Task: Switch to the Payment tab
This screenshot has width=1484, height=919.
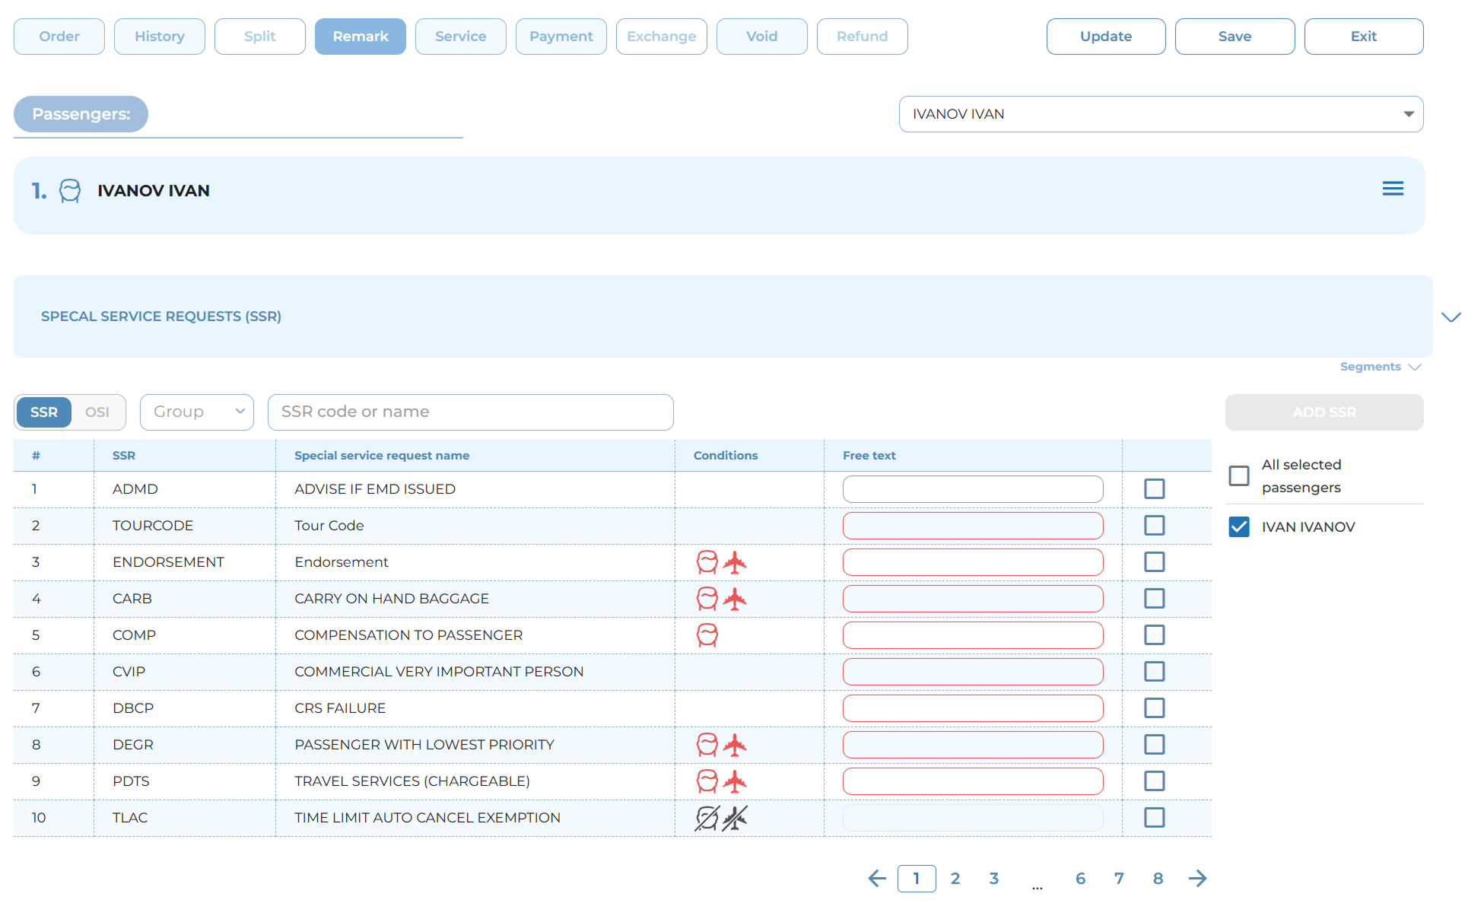Action: click(561, 37)
